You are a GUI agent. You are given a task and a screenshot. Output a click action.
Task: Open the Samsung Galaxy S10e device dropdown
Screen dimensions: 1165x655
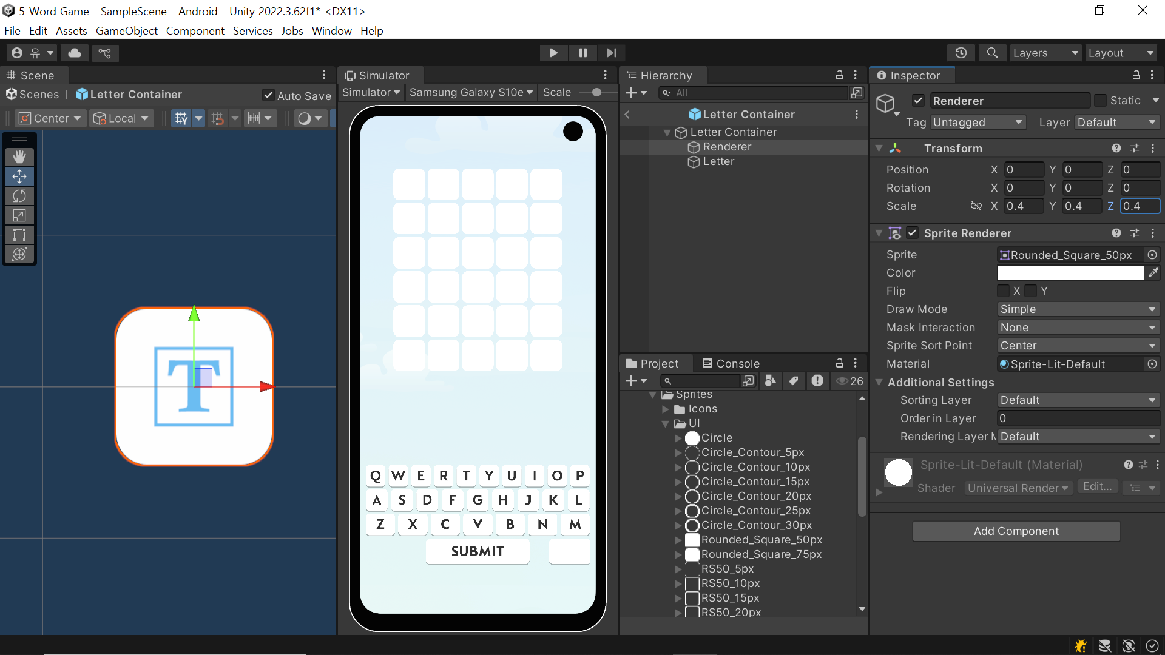[471, 93]
